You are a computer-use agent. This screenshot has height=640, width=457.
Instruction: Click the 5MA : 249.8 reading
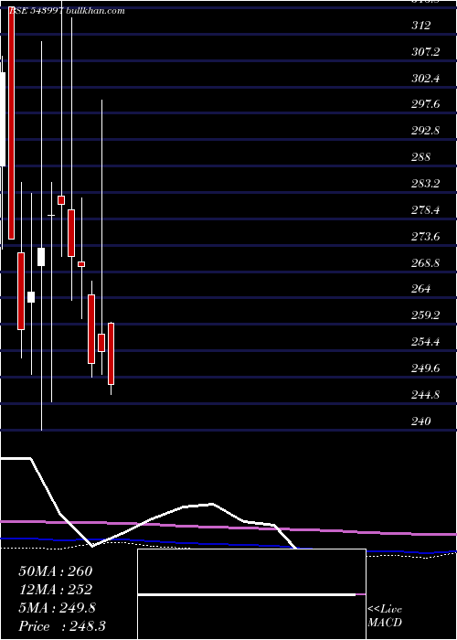(57, 608)
